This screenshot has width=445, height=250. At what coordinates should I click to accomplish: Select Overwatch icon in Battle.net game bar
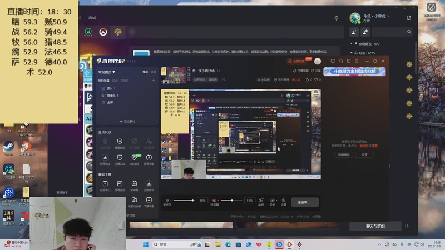pyautogui.click(x=103, y=32)
